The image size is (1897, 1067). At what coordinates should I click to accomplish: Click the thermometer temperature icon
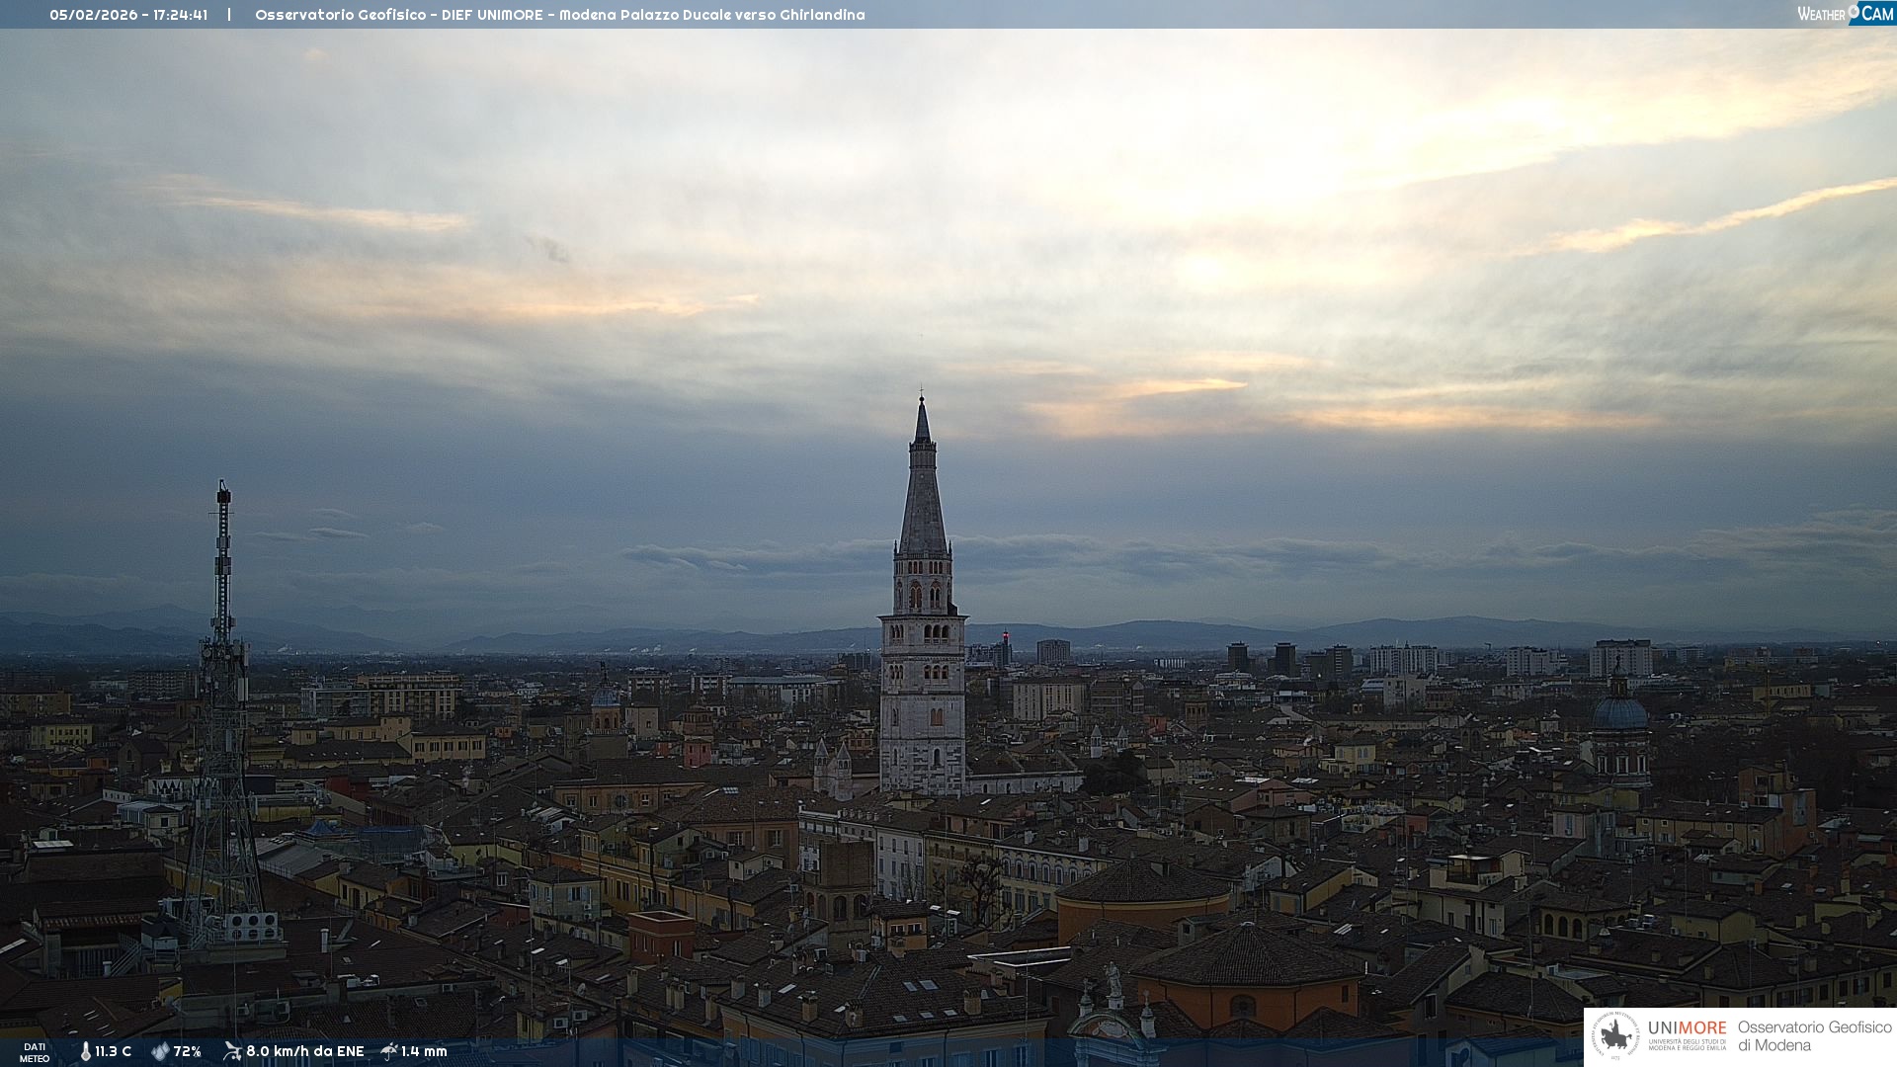click(85, 1051)
